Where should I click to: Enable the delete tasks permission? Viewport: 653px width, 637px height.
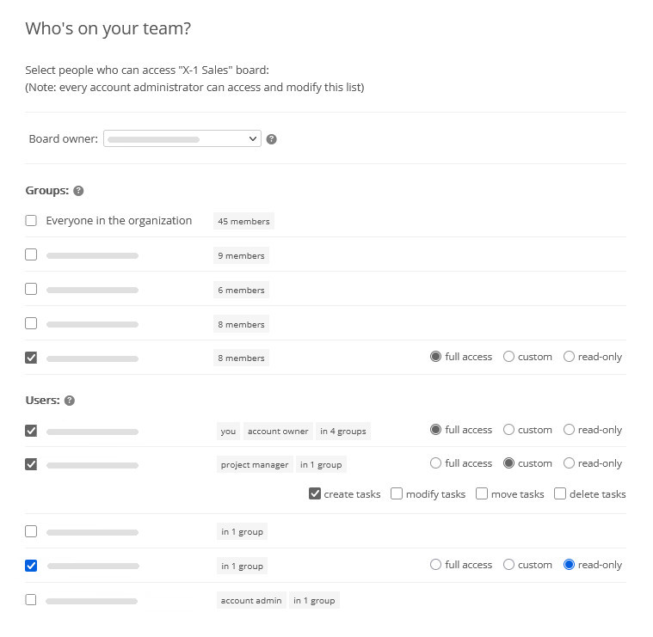560,493
